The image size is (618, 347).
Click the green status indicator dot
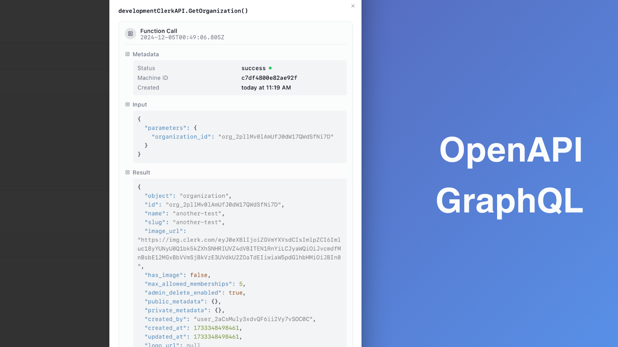270,68
